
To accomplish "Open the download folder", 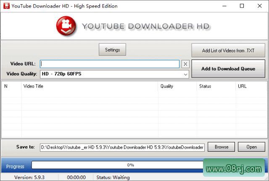I will [x=251, y=147].
